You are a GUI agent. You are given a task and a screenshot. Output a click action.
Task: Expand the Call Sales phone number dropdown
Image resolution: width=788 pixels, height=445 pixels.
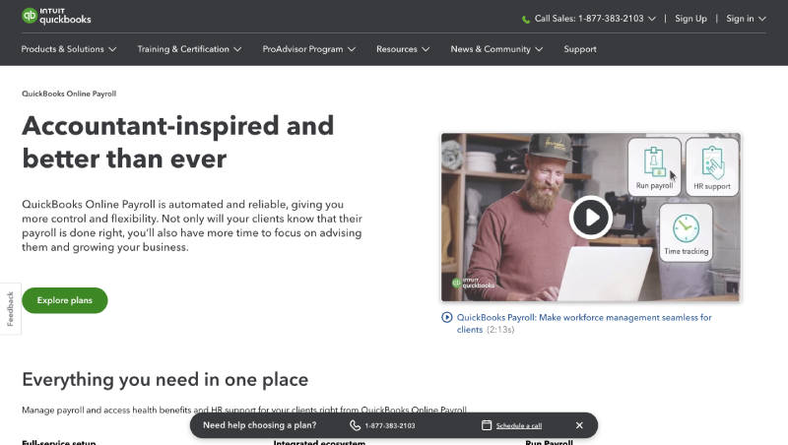(589, 19)
